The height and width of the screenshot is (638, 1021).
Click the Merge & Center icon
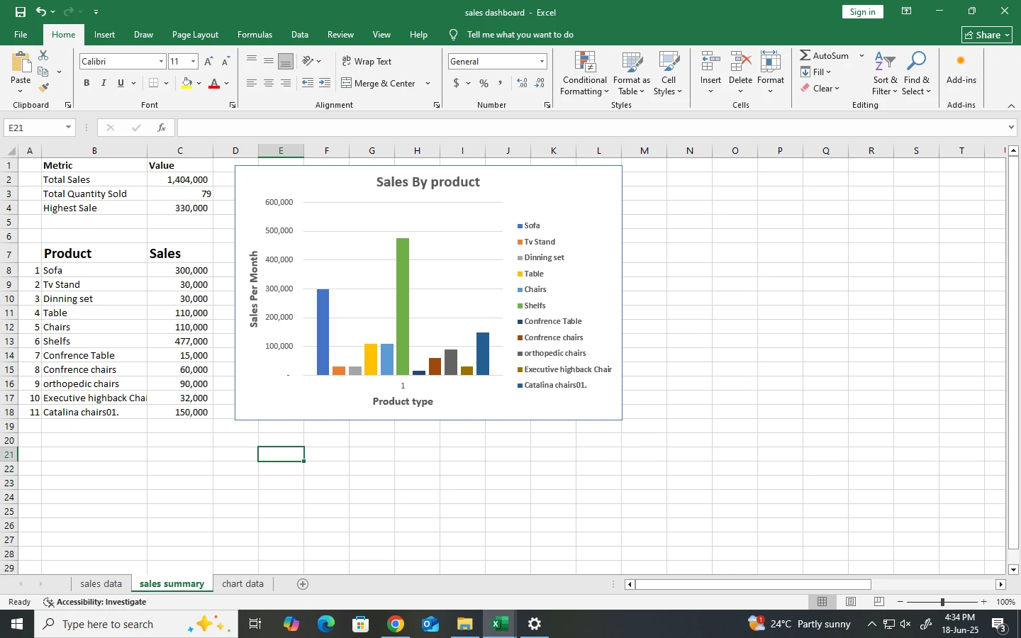[347, 83]
